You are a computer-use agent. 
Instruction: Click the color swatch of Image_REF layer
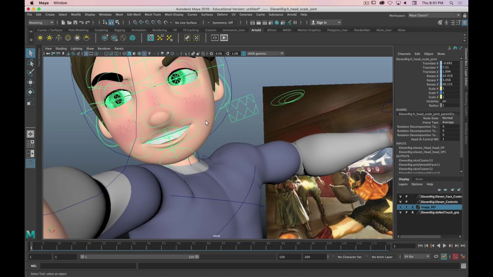[x=418, y=207]
